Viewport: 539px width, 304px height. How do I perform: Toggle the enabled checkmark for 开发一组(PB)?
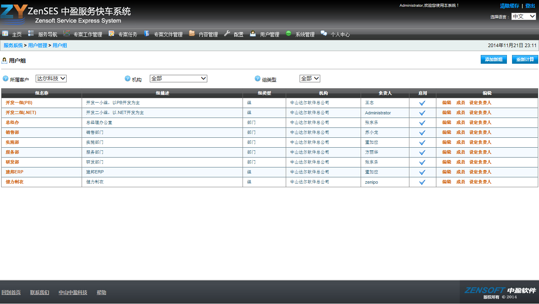click(x=422, y=103)
